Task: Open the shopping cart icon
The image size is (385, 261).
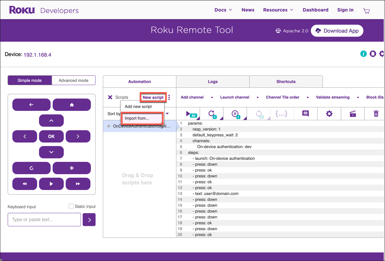Action: tap(366, 11)
